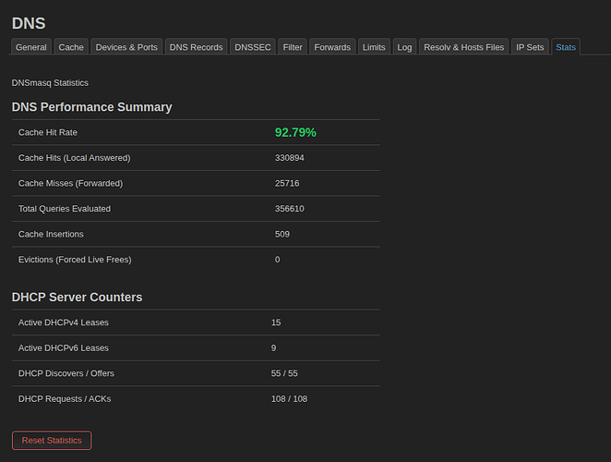Click the Cache Misses (Forwarded) row
The width and height of the screenshot is (611, 462).
(x=196, y=183)
